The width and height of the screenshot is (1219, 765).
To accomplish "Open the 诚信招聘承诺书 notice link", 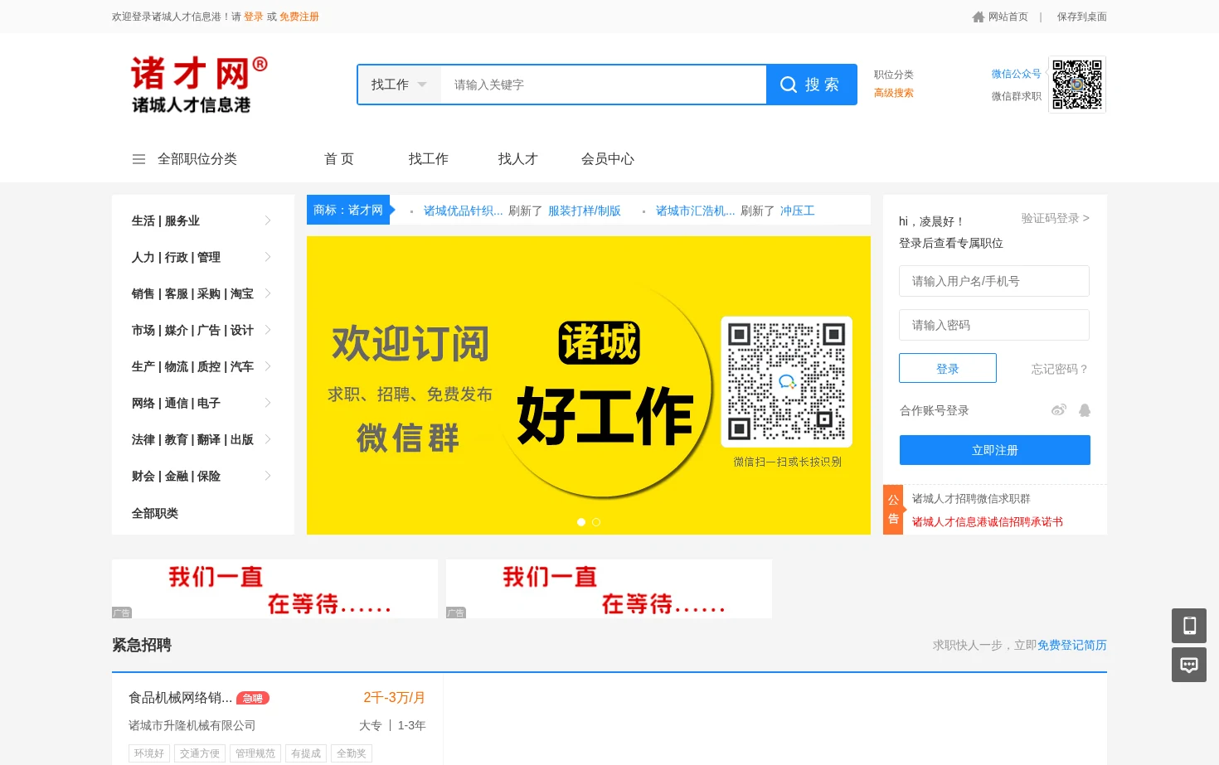I will (x=988, y=521).
